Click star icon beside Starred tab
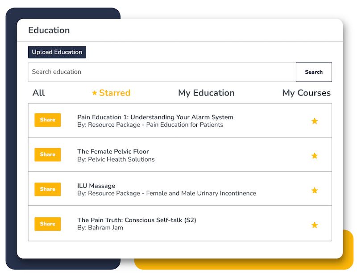Viewport: 357px width, 274px height. [95, 93]
